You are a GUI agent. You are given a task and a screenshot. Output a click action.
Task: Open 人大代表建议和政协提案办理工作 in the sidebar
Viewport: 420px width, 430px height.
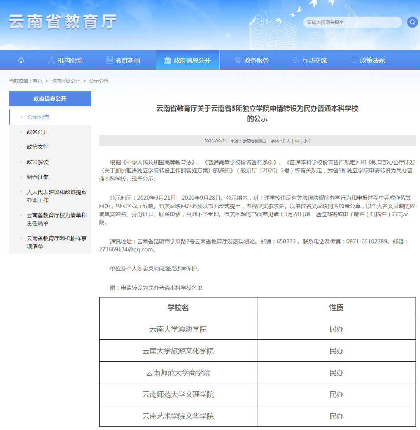point(57,196)
